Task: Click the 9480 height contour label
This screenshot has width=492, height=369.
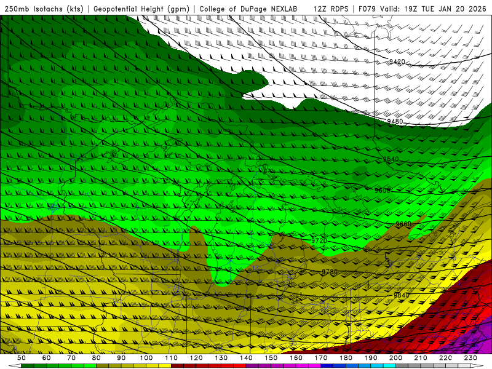Action: [395, 121]
